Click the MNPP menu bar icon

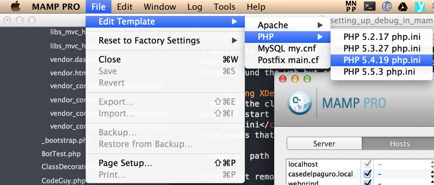click(351, 6)
